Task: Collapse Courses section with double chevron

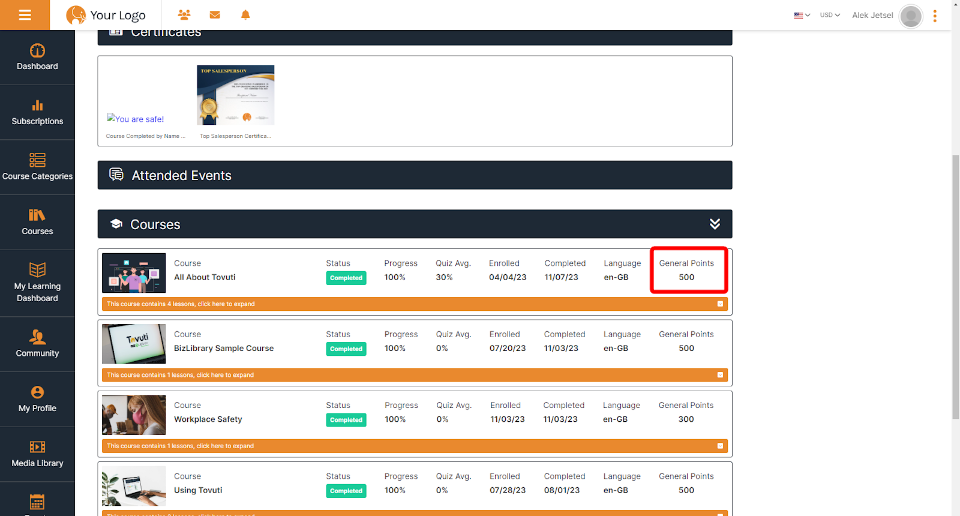Action: point(715,224)
